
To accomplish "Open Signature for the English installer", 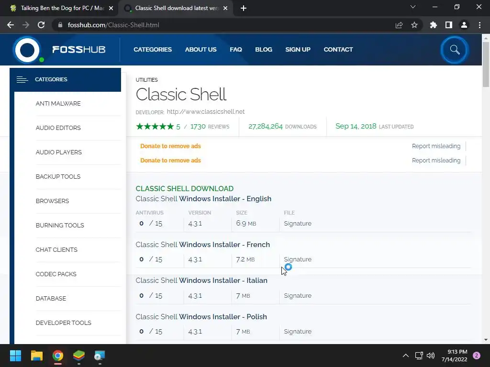I will [x=298, y=224].
